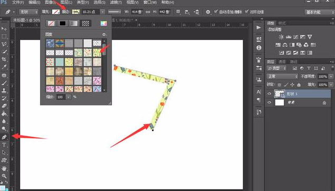The width and height of the screenshot is (335, 191).
Task: Open the color picker rainbow swatch
Action: (x=103, y=23)
